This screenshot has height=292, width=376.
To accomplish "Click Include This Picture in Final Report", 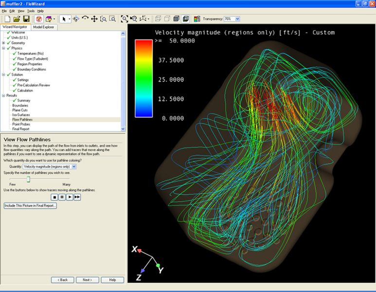I will point(30,206).
